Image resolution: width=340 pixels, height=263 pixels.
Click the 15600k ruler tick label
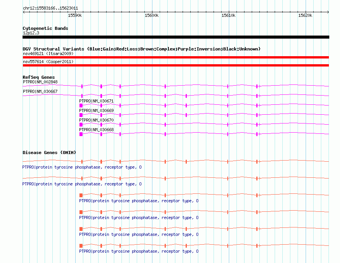[x=152, y=15]
